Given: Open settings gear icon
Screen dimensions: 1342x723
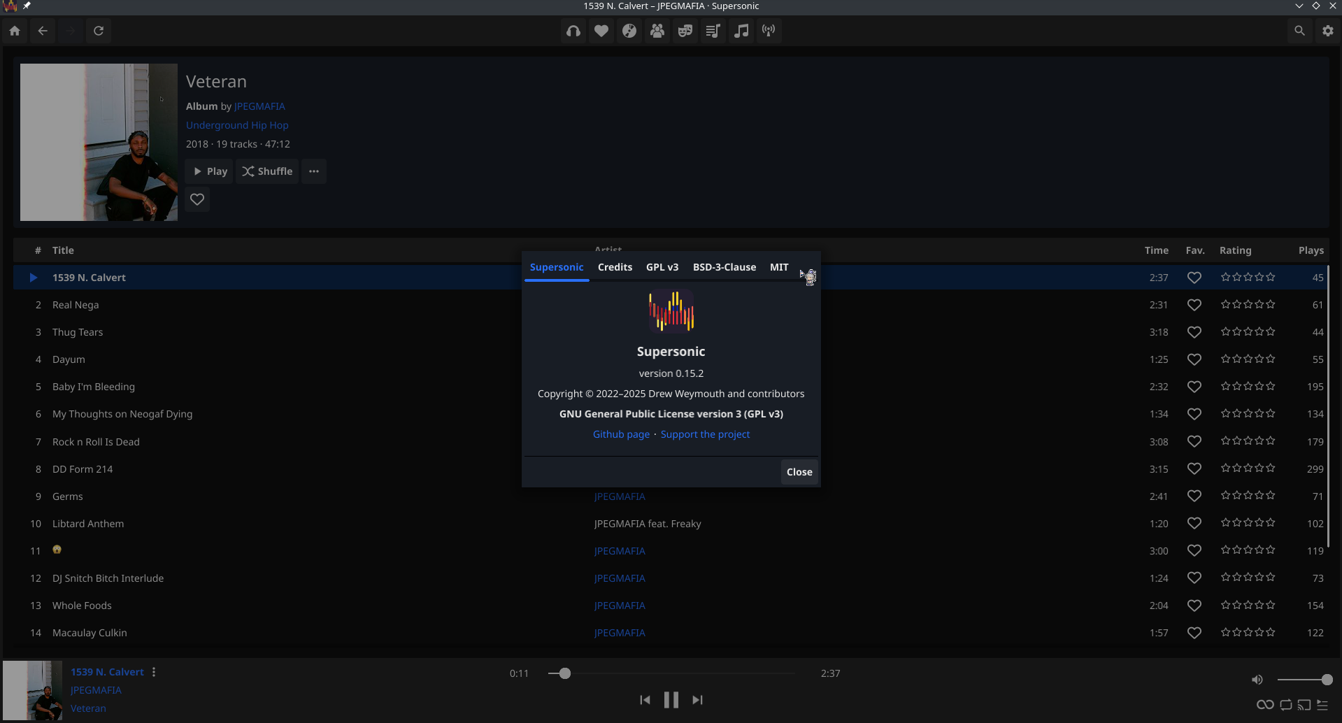Looking at the screenshot, I should point(1327,31).
